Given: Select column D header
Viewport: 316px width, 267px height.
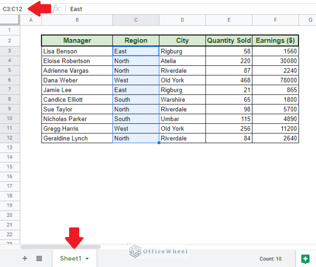Looking at the screenshot, I should point(182,20).
